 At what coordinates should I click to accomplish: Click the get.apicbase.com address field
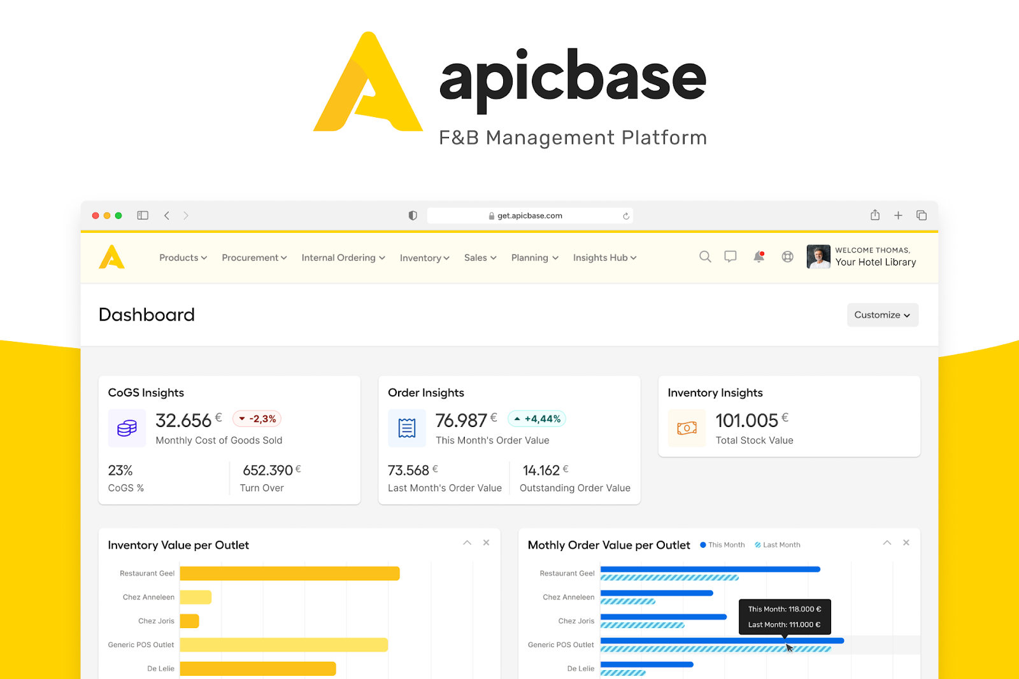529,216
